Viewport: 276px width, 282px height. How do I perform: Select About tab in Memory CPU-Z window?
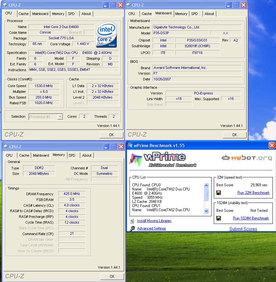pyautogui.click(x=87, y=155)
